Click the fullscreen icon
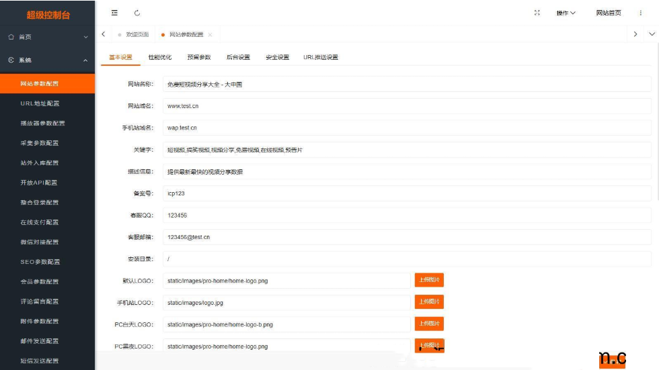Viewport: 659px width, 370px height. tap(537, 13)
